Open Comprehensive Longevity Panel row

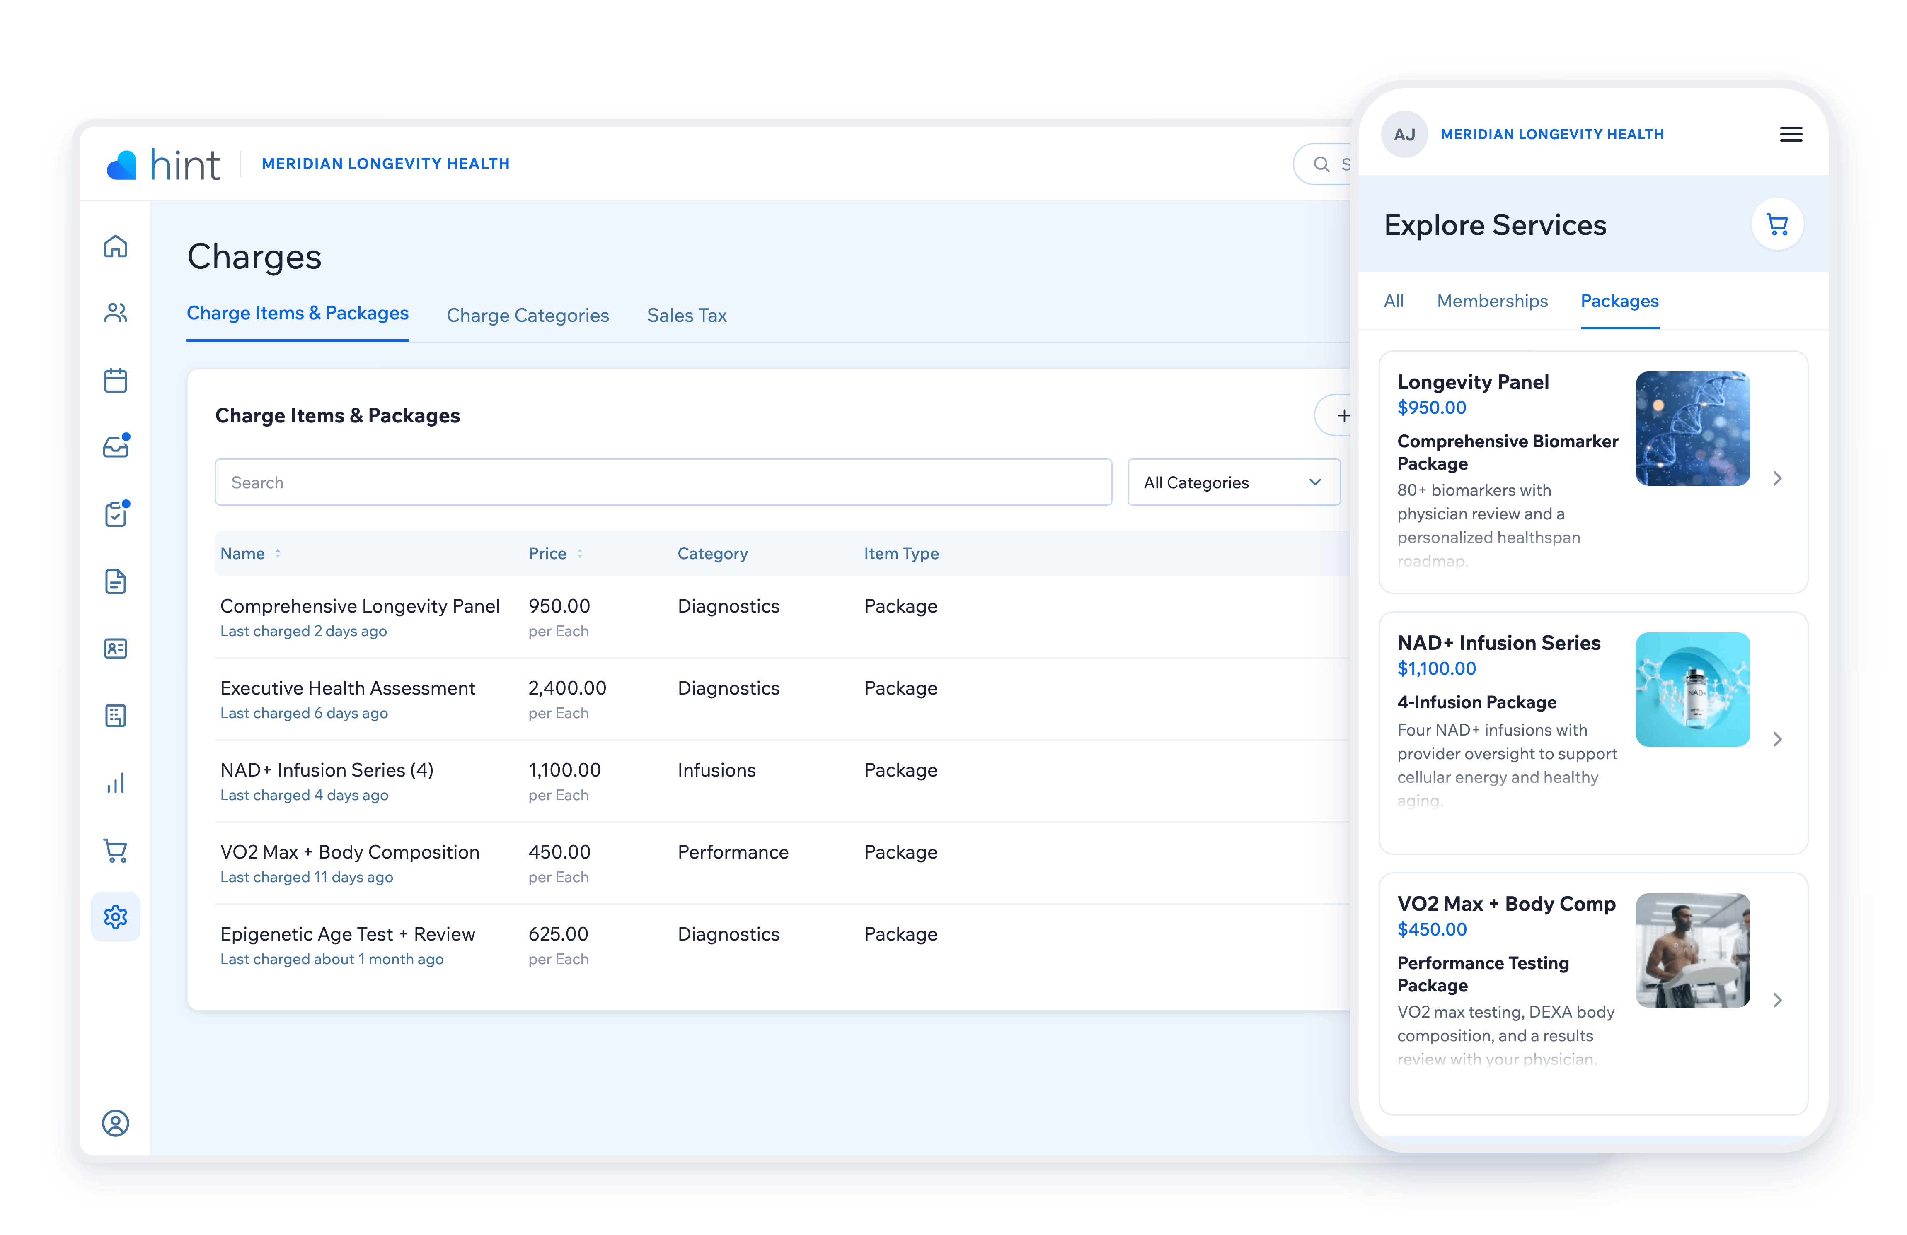(x=783, y=617)
